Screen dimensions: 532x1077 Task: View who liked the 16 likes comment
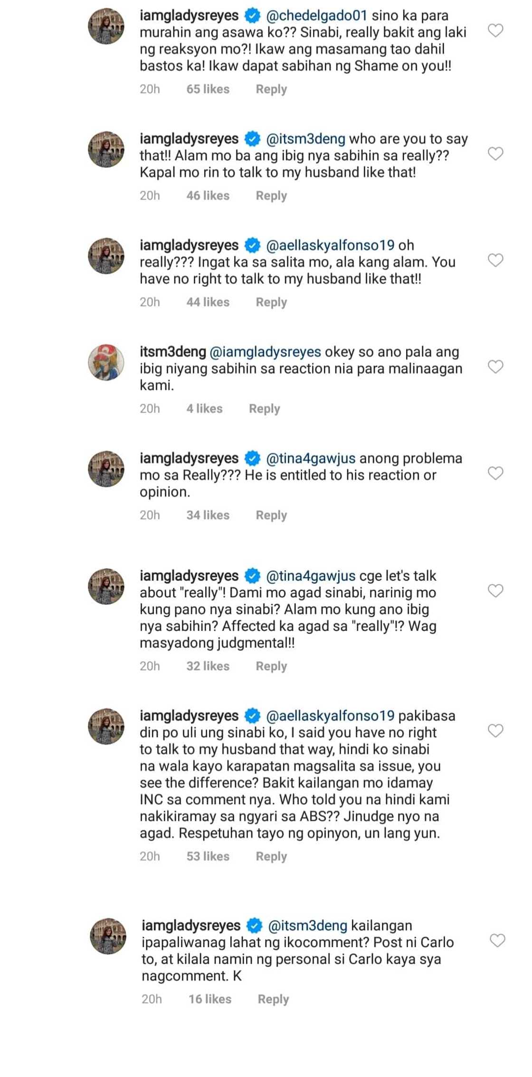(210, 999)
